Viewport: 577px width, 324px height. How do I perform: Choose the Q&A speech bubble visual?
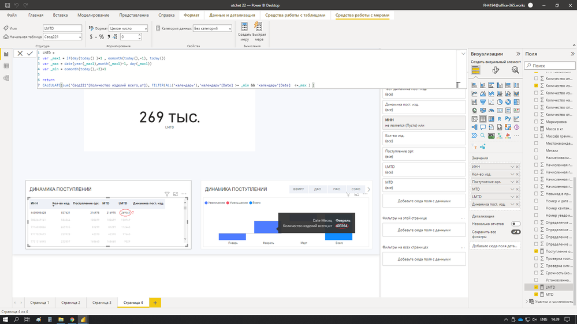(x=483, y=127)
